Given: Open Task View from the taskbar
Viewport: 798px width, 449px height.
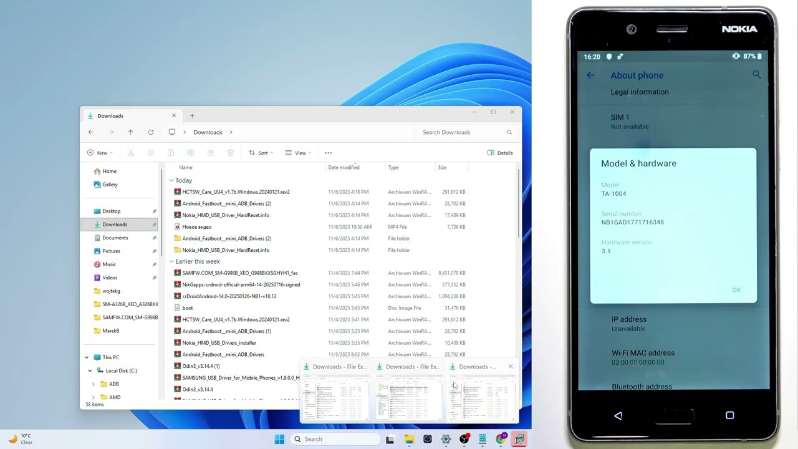Looking at the screenshot, I should [x=390, y=439].
